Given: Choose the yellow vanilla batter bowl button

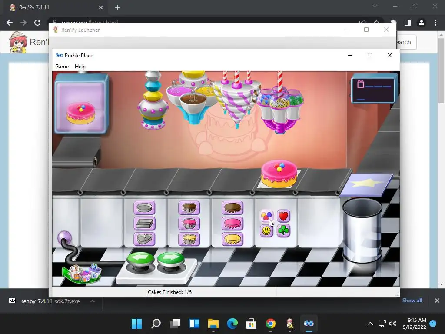Looking at the screenshot, I should click(x=189, y=239).
